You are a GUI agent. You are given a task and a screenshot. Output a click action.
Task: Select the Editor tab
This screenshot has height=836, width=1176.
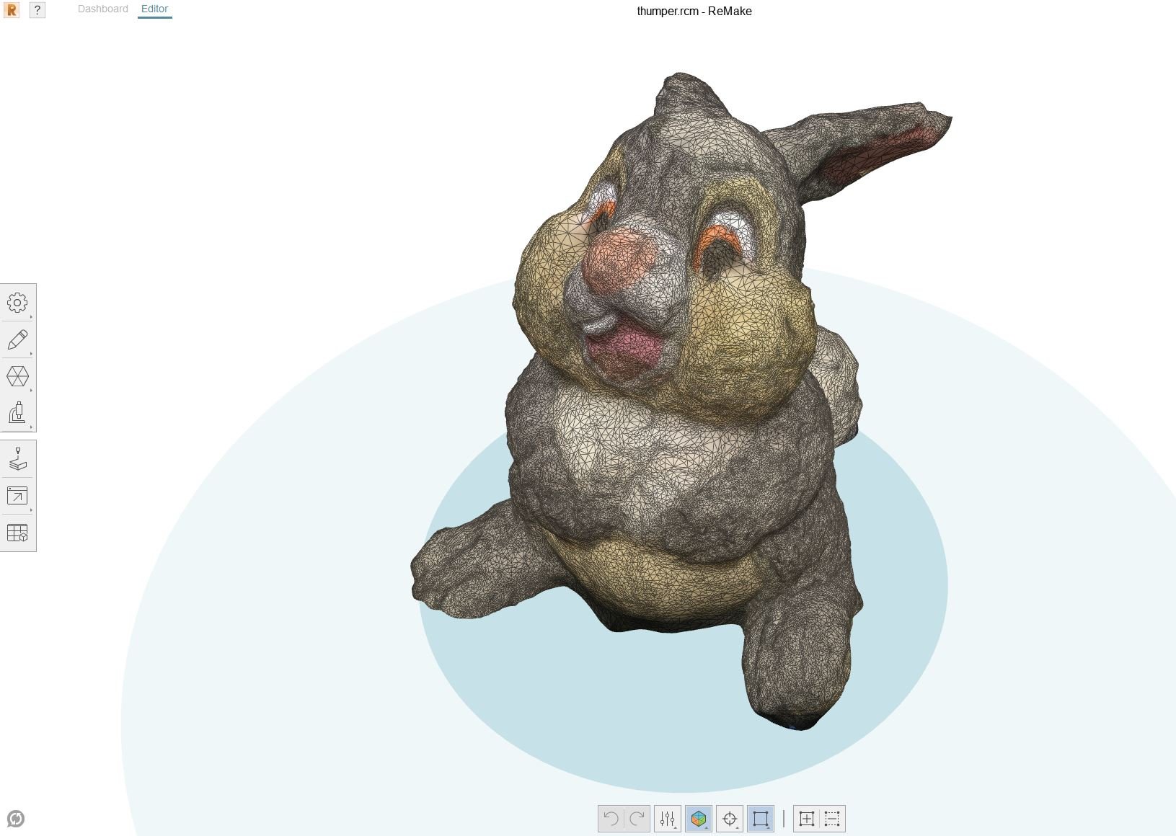coord(155,9)
